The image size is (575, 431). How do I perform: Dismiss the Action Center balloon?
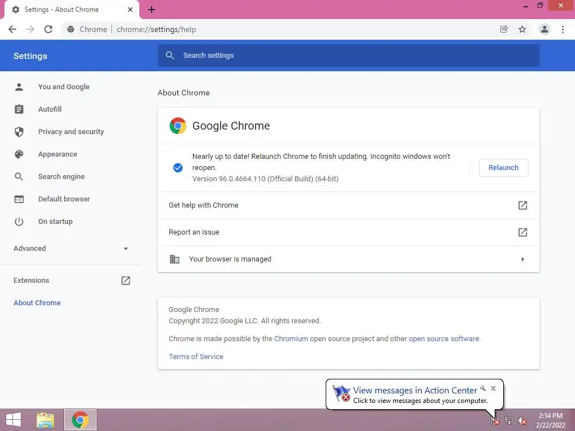[x=493, y=388]
